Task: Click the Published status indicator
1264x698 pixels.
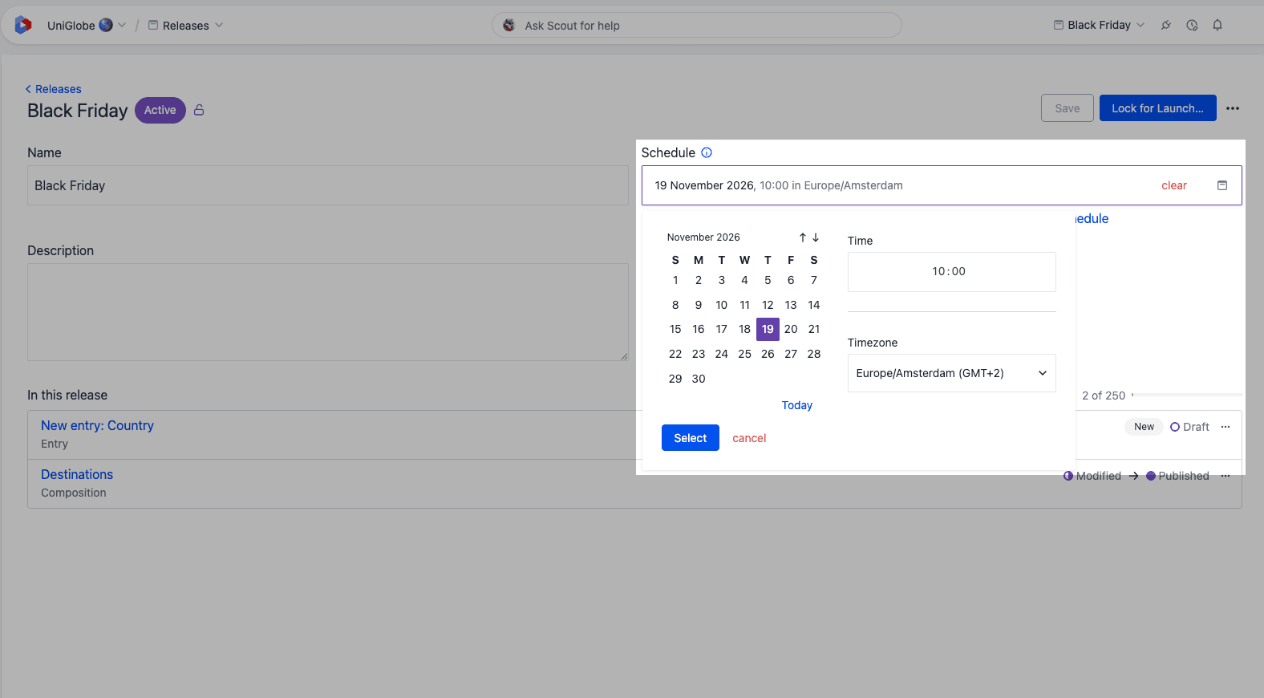Action: (x=1177, y=476)
